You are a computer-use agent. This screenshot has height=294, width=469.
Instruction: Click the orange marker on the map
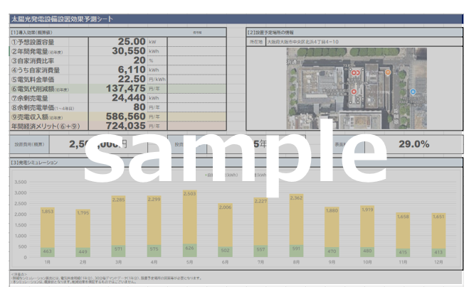point(388,72)
